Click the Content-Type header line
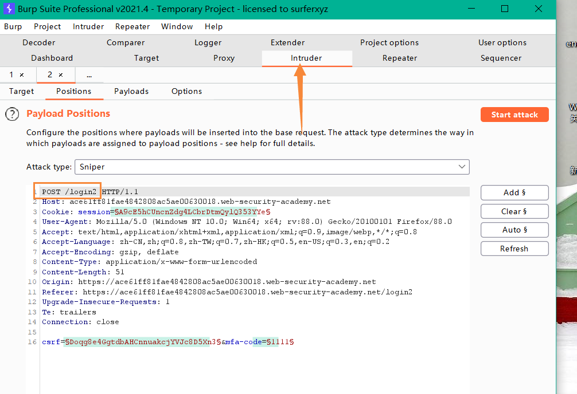This screenshot has width=577, height=394. [x=149, y=262]
